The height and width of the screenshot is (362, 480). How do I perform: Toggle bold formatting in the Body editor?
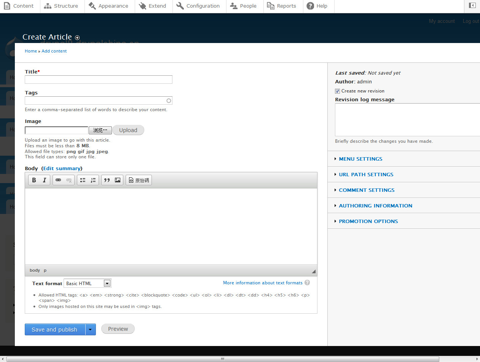pos(34,180)
